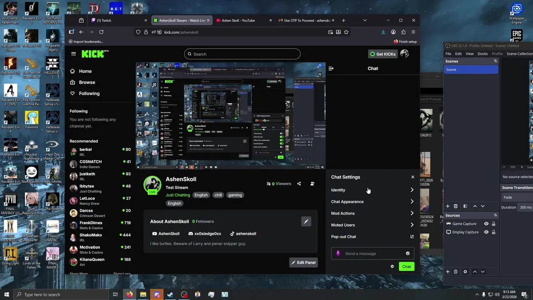Viewport: 533px width, 300px height.
Task: Click the Kick search field
Action: (x=242, y=54)
